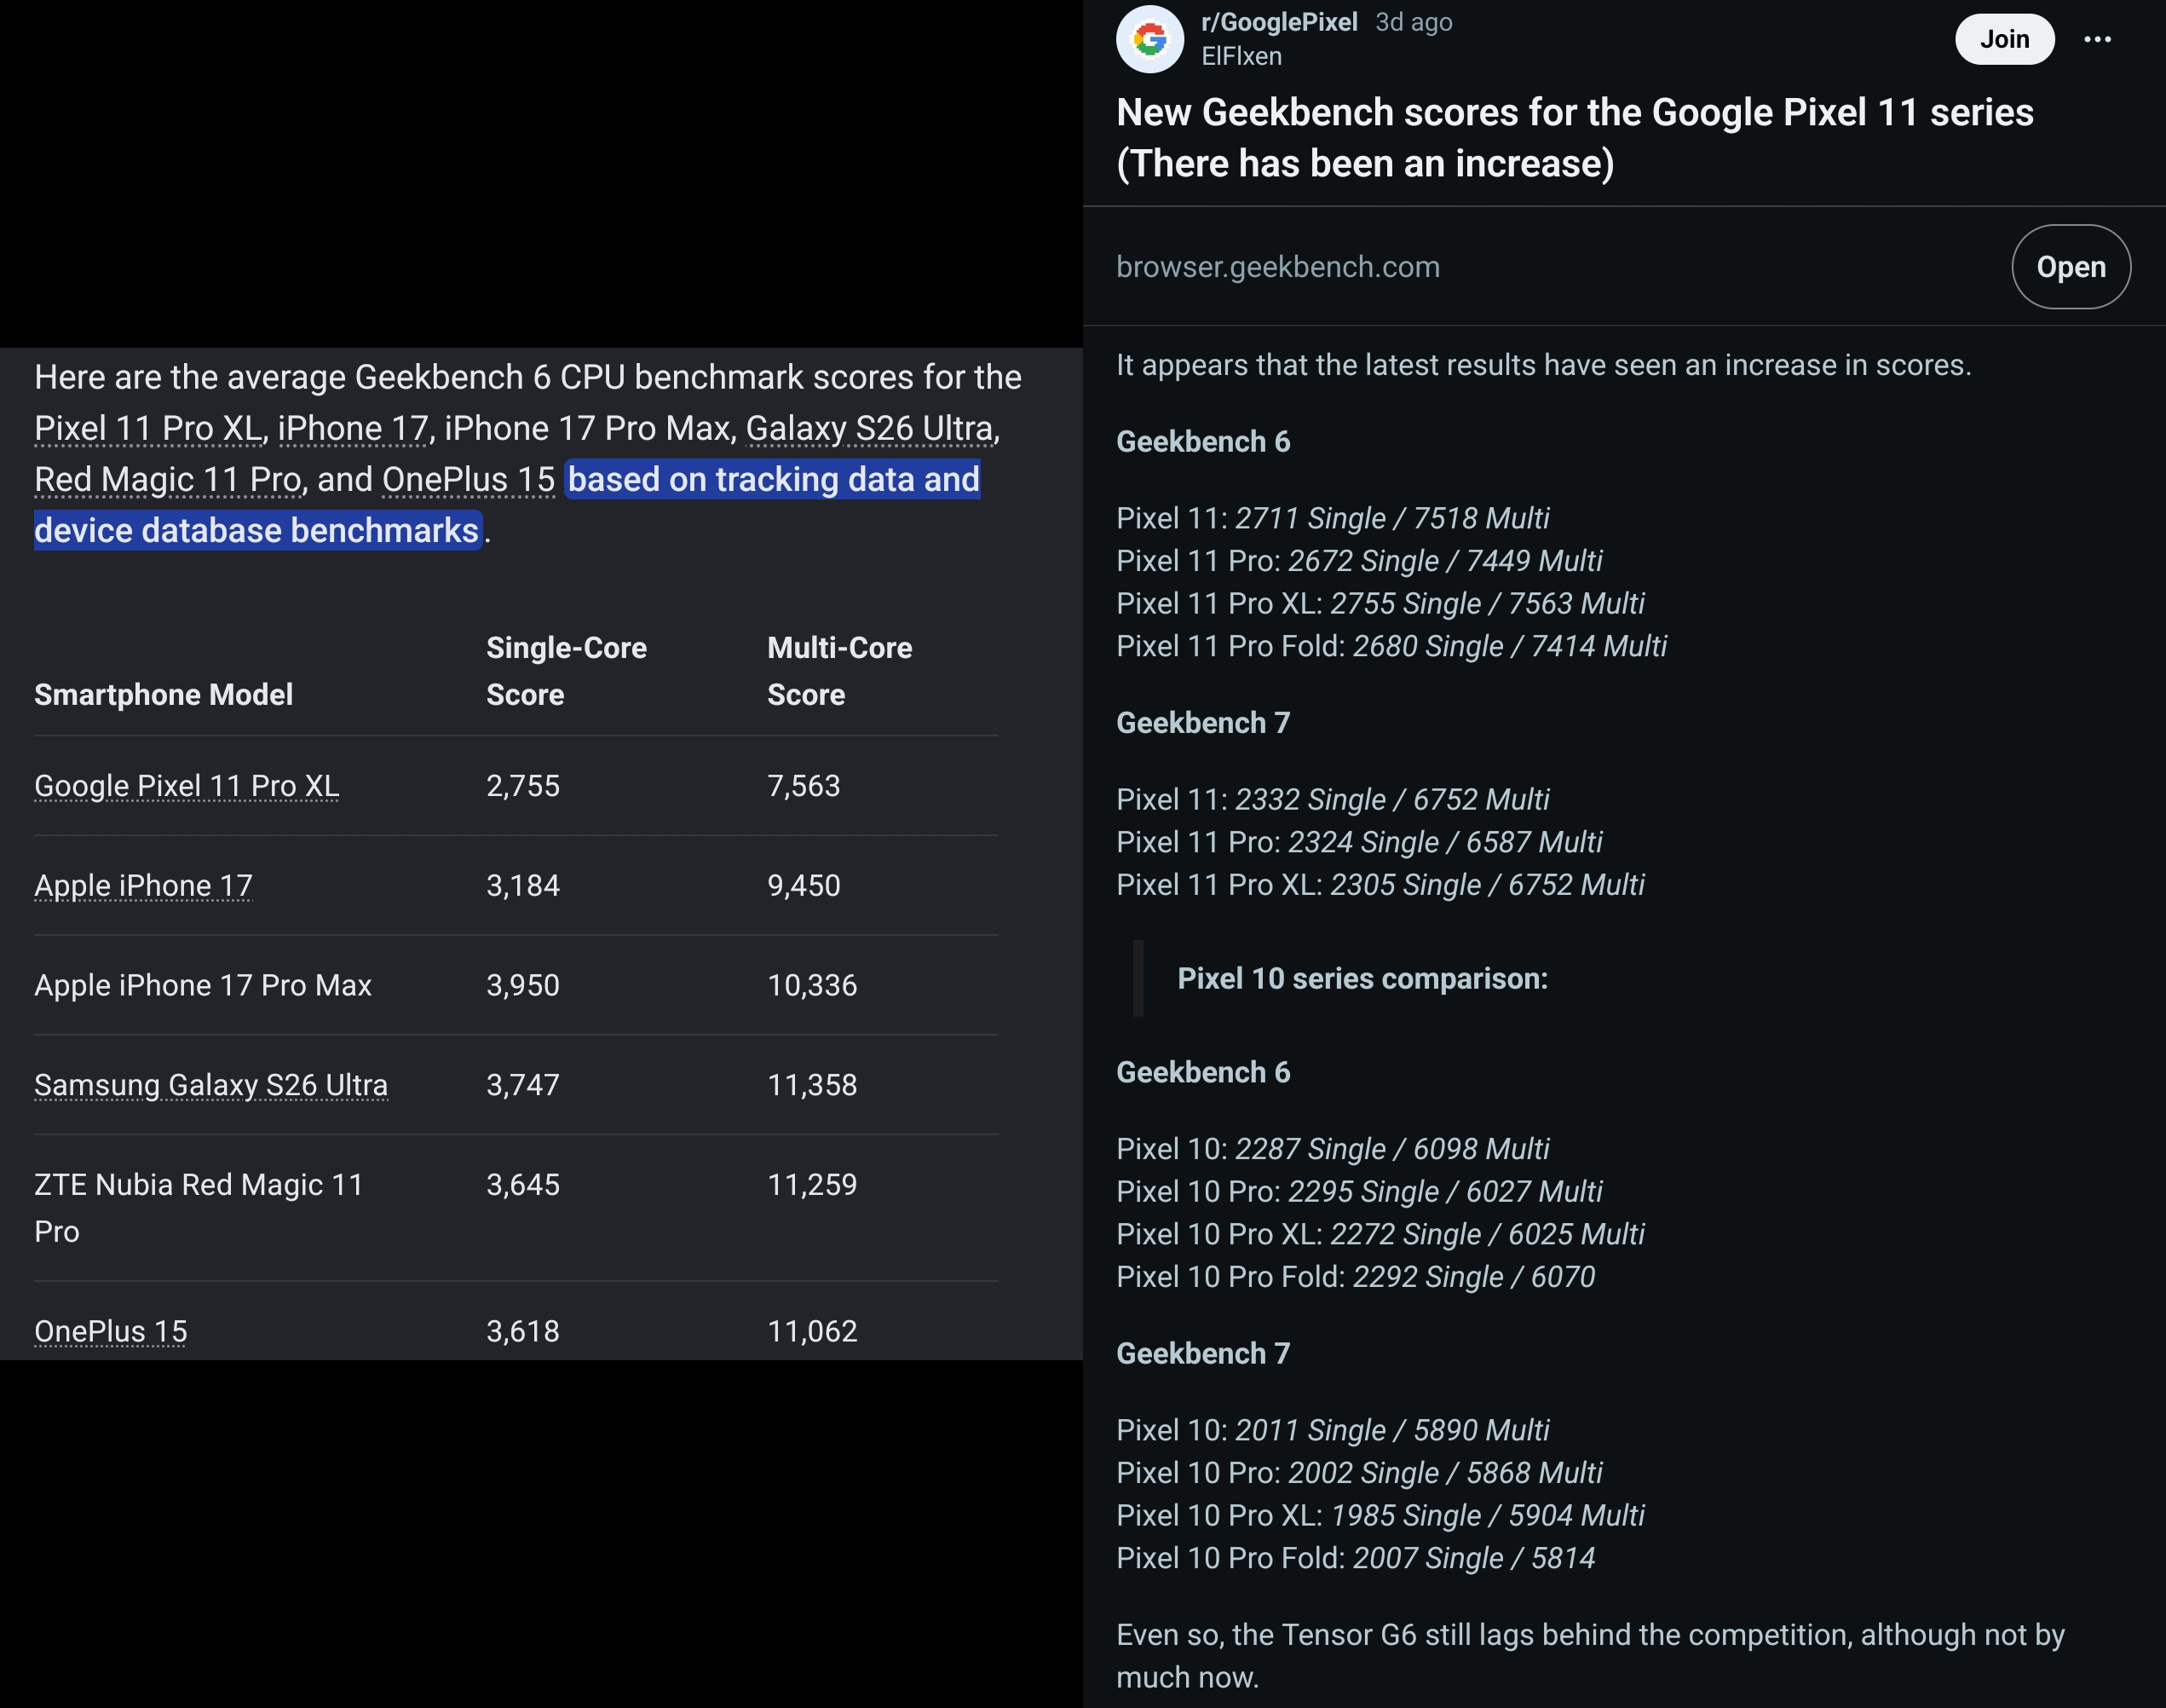Viewport: 2166px width, 1708px height.
Task: Open the Samsung Galaxy S26 Ultra link
Action: [x=211, y=1085]
